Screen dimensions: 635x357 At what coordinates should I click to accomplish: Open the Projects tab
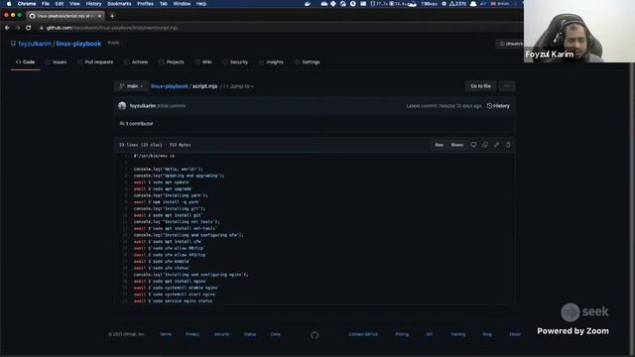[172, 61]
